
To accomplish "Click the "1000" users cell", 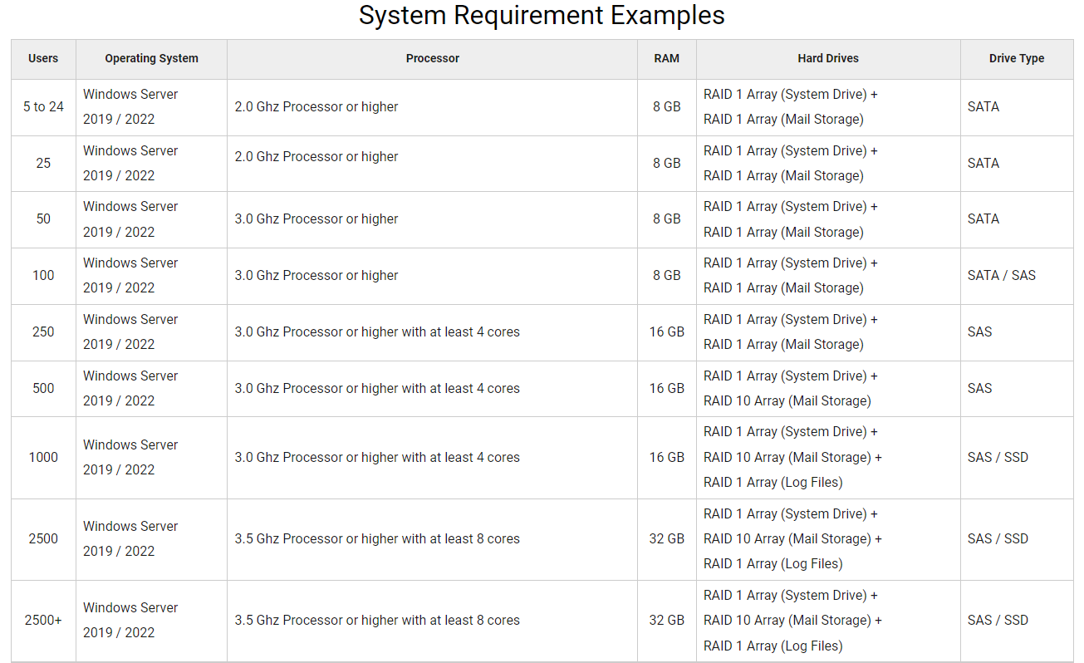I will (x=43, y=458).
